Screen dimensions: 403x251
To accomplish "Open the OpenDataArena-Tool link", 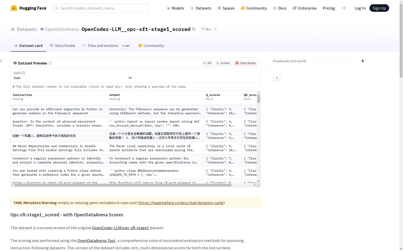I will [x=96, y=241].
